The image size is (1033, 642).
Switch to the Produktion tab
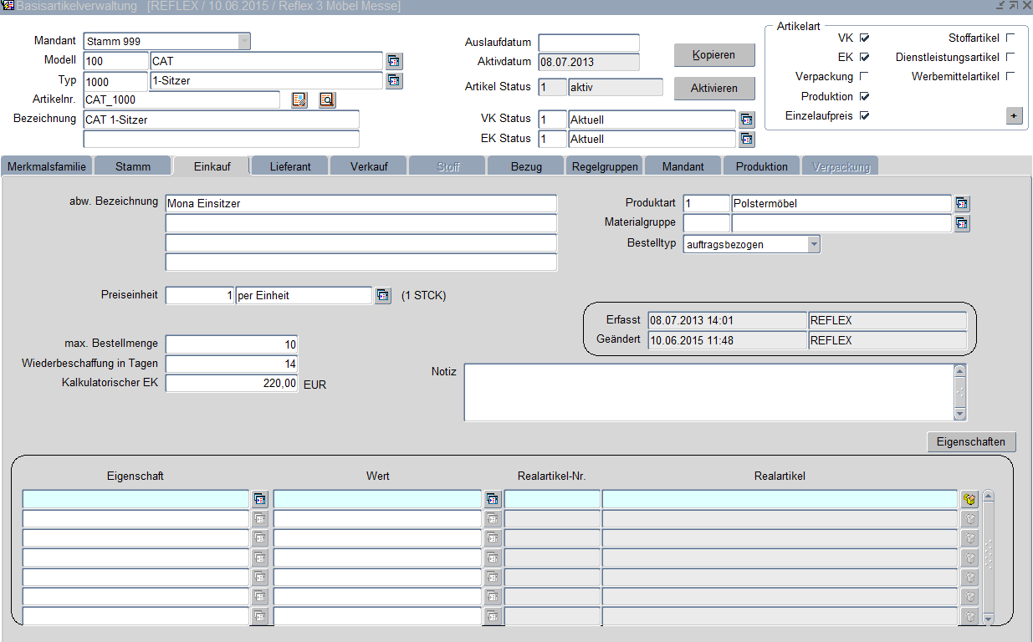pyautogui.click(x=761, y=166)
